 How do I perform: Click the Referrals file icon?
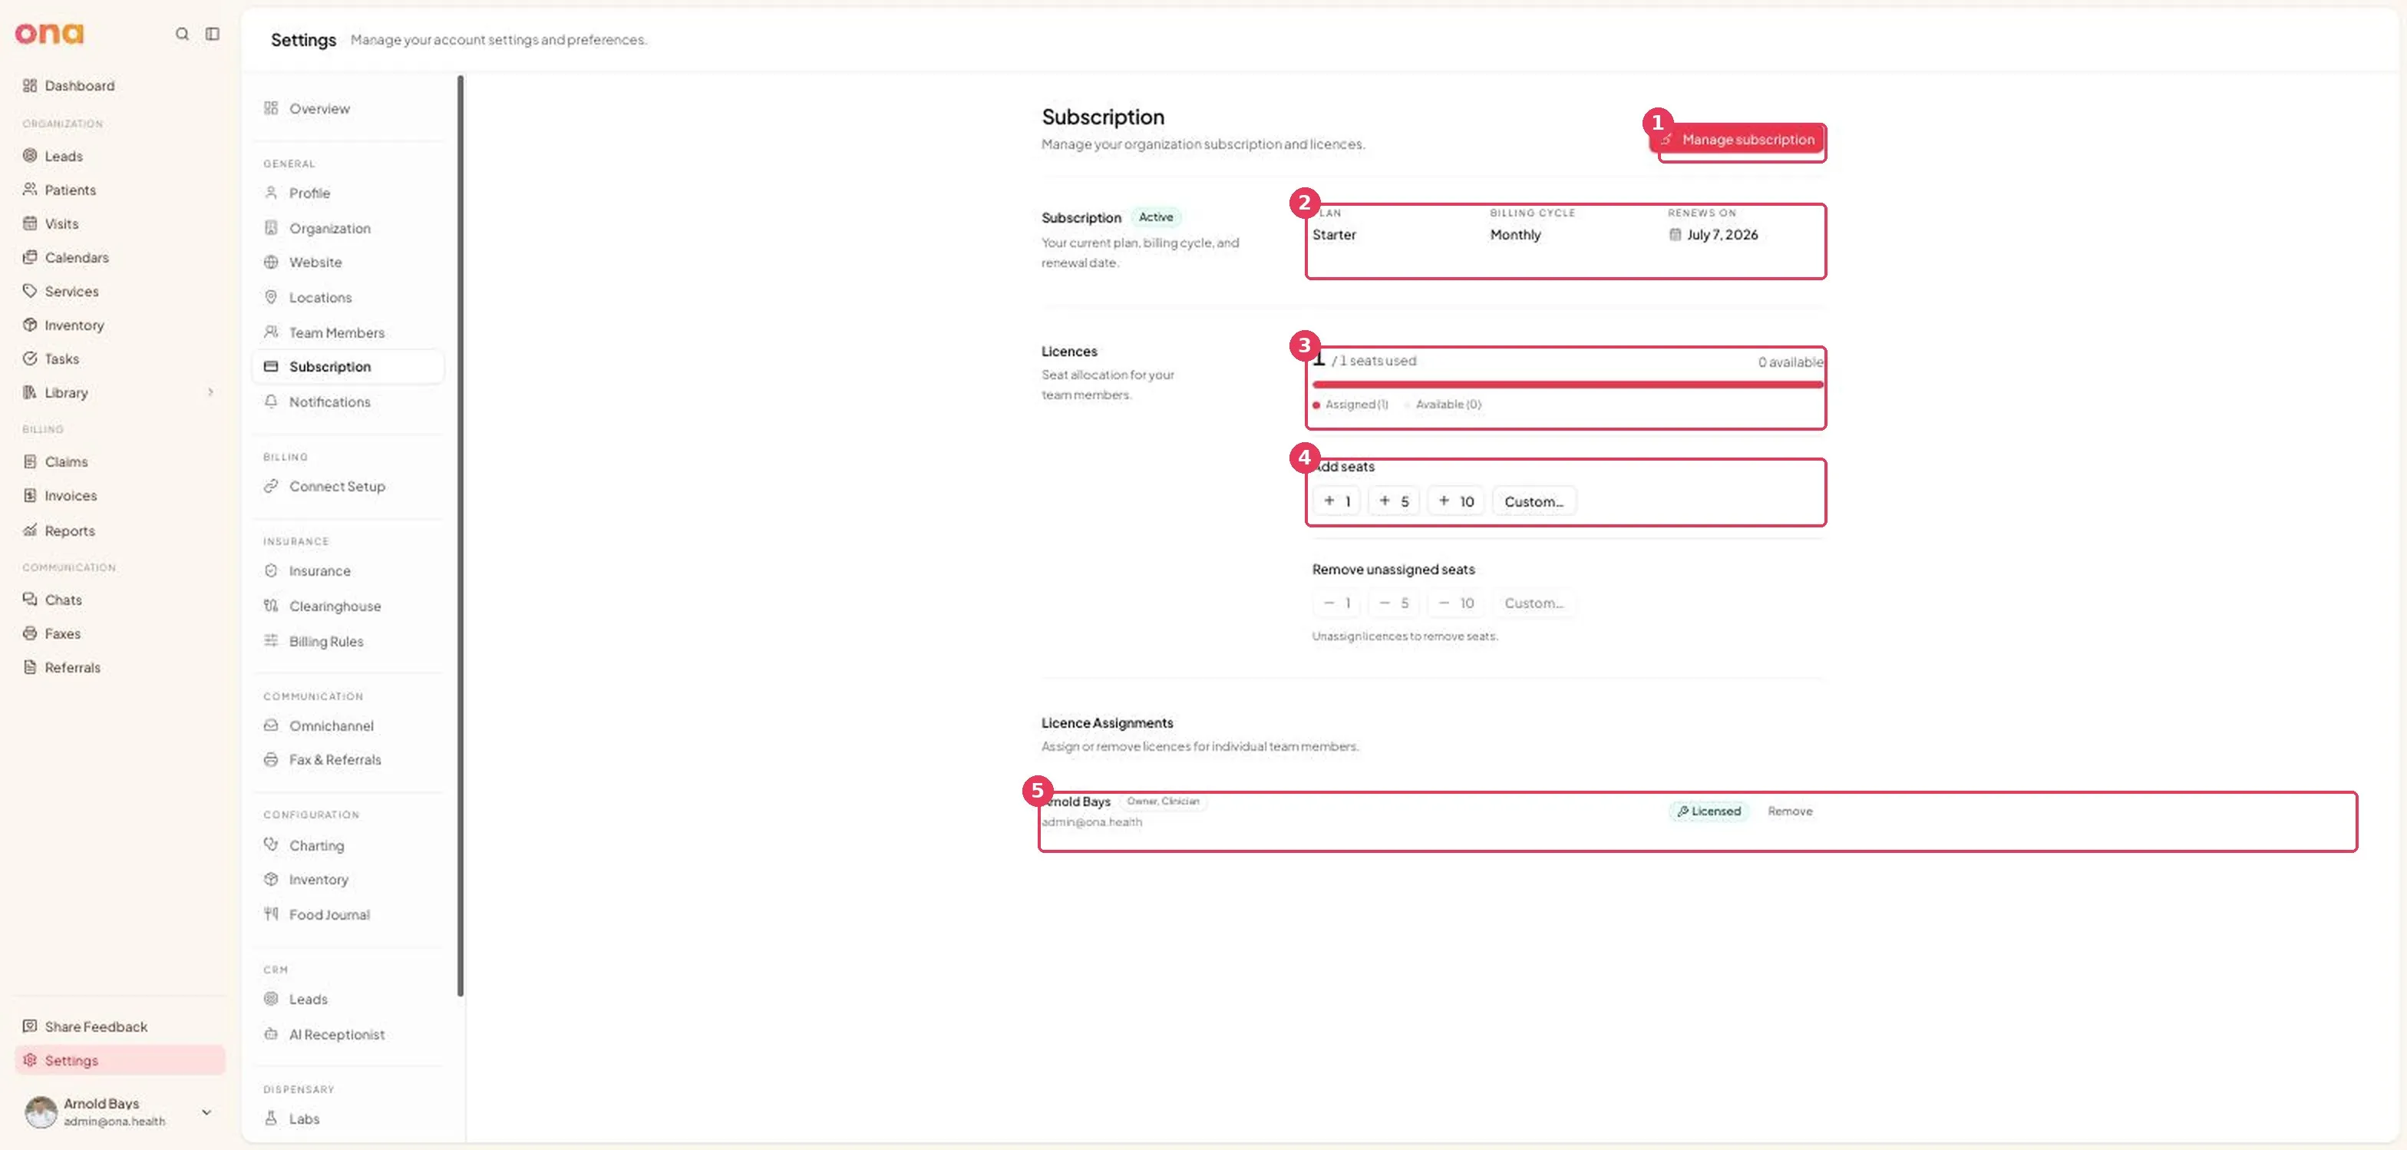[30, 667]
